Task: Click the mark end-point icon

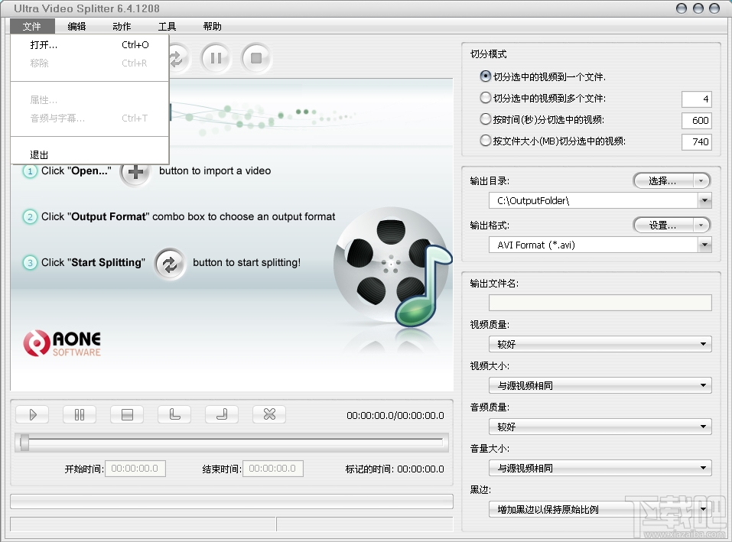Action: 222,414
